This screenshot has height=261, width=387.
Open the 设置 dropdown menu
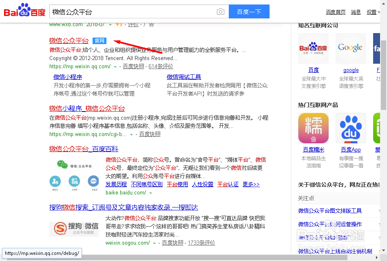(373, 12)
